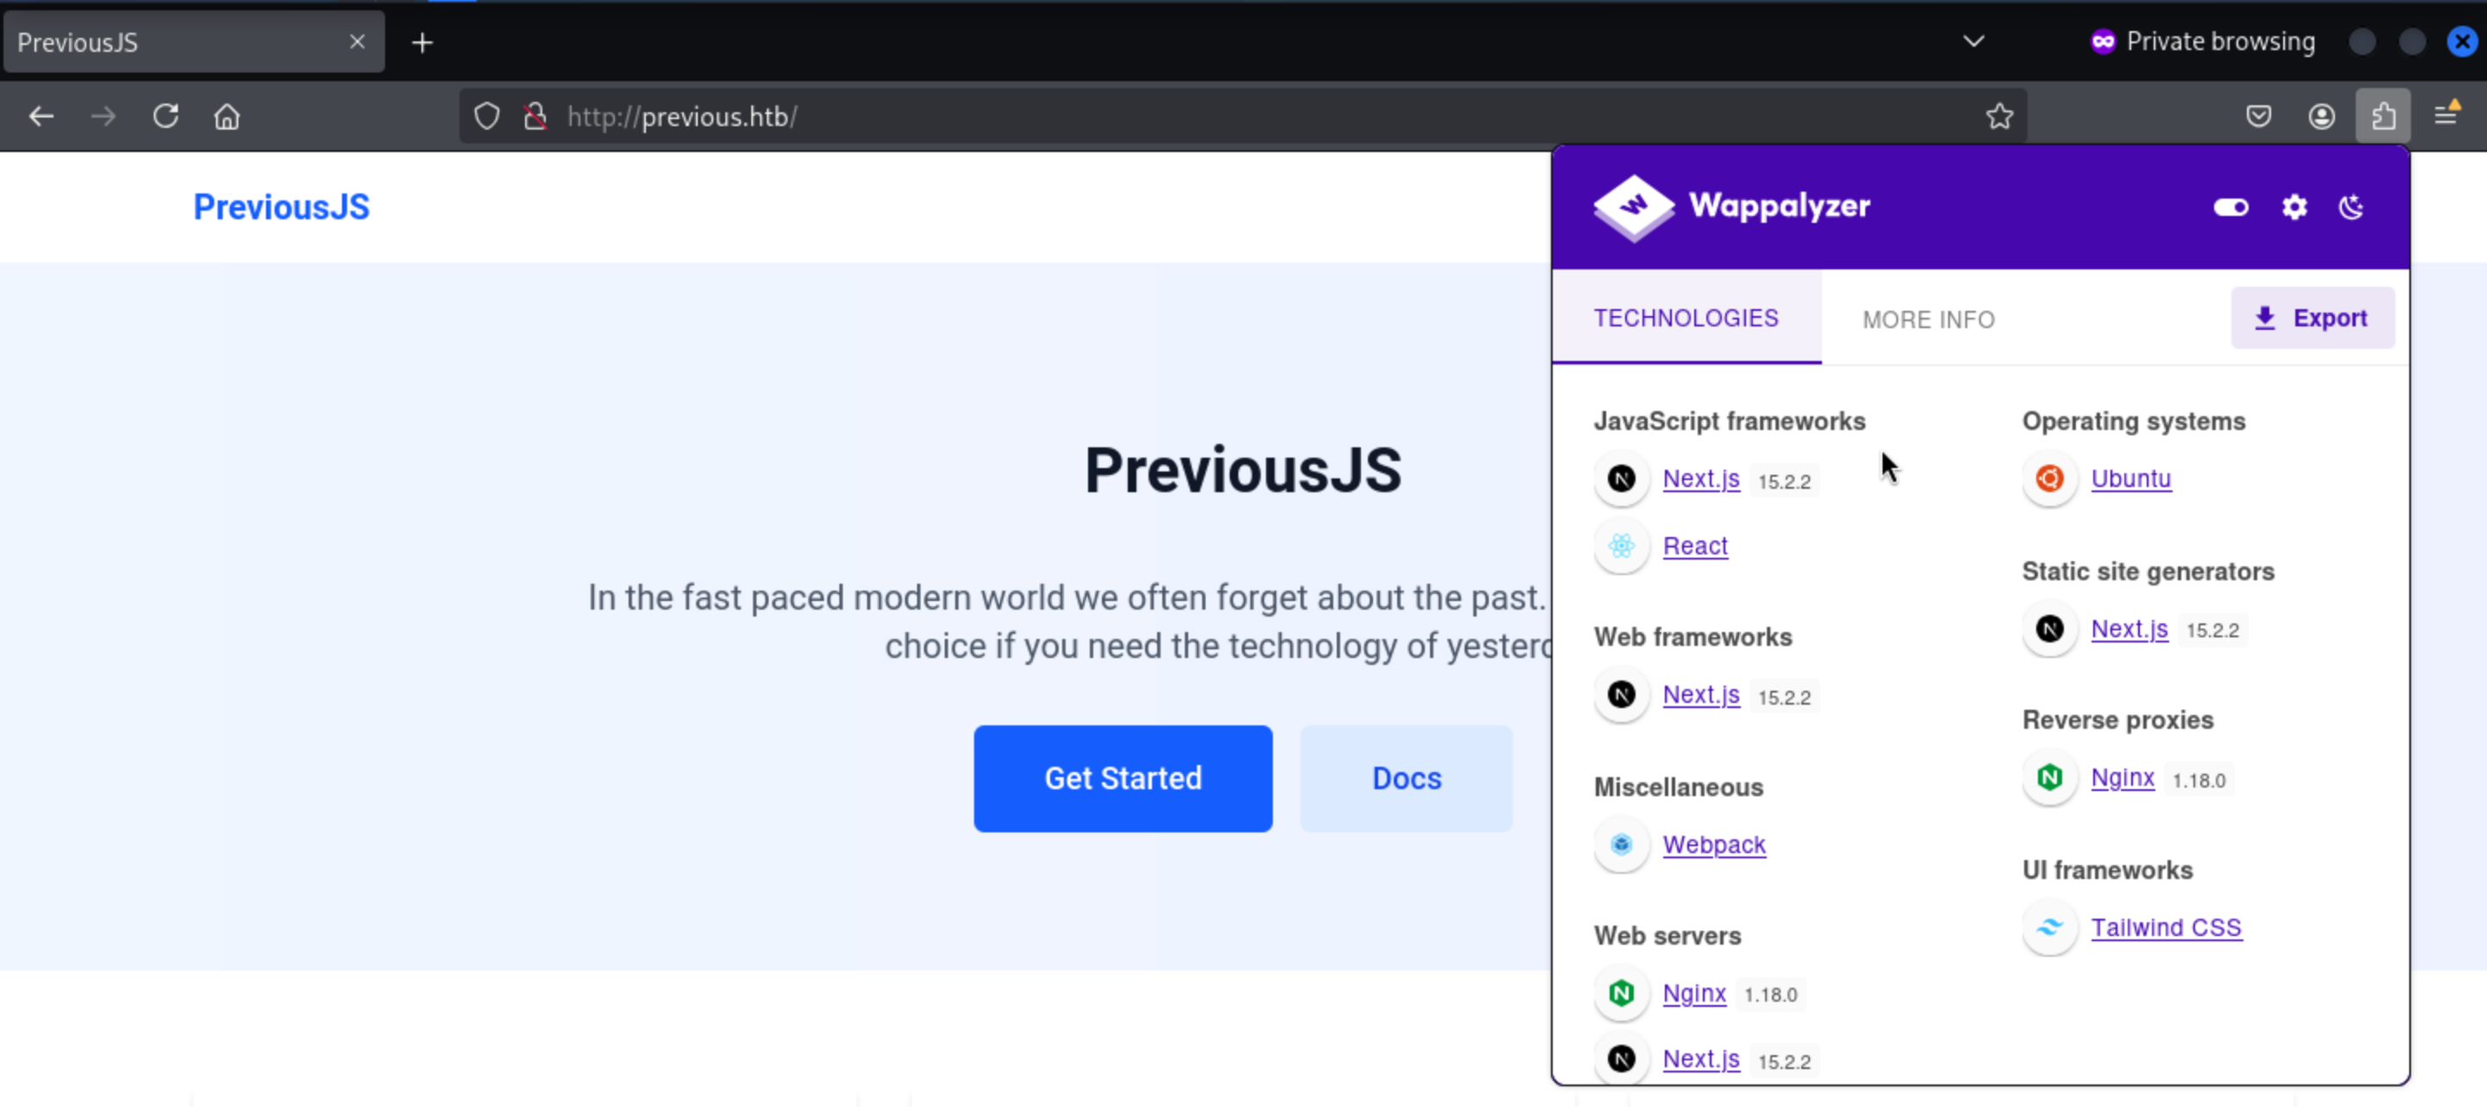Open the Pocket save icon
Viewport: 2487px width, 1107px height.
click(x=2258, y=117)
